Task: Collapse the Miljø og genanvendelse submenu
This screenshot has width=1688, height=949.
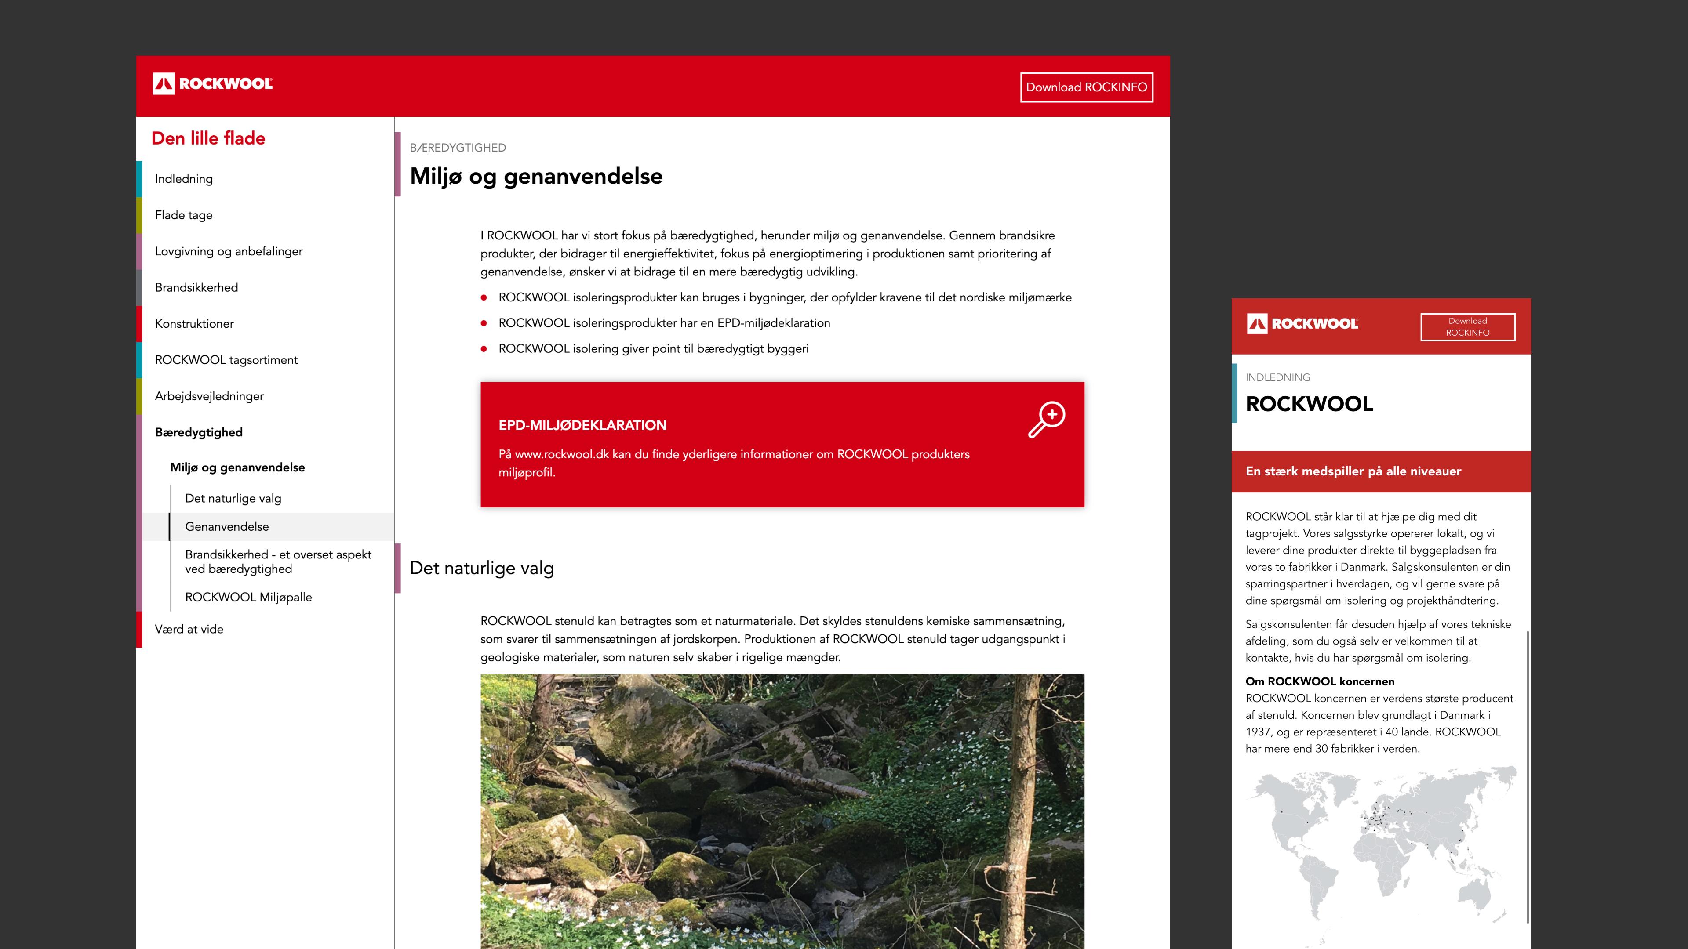Action: click(237, 467)
